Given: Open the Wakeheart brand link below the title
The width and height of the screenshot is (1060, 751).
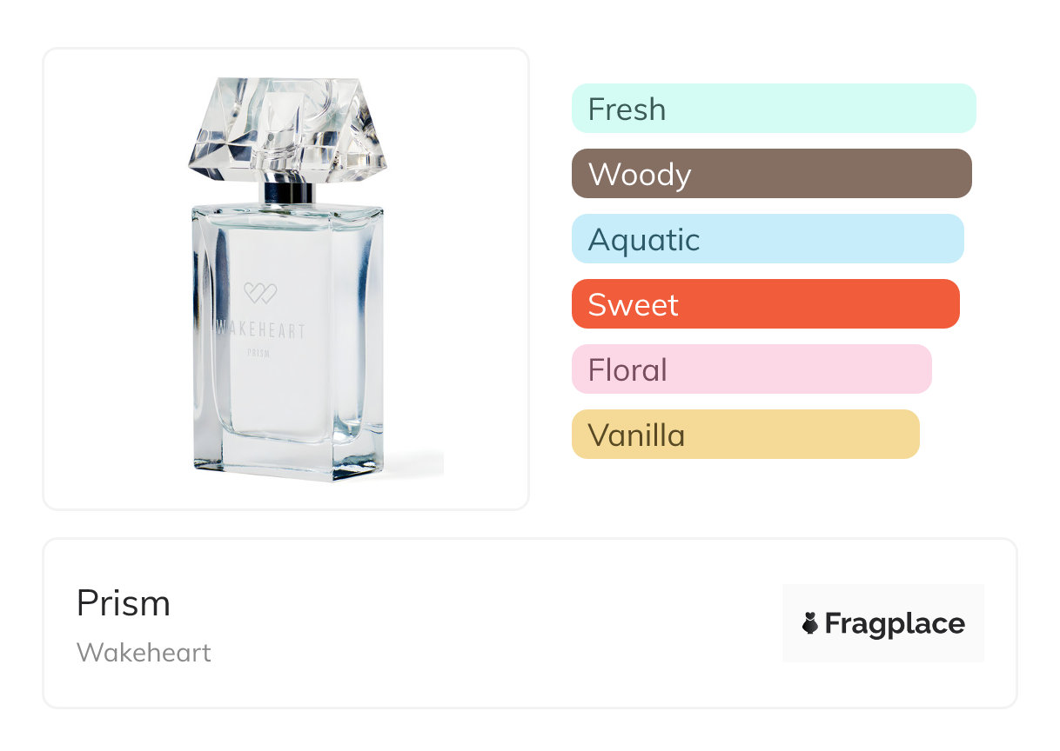Looking at the screenshot, I should tap(144, 653).
